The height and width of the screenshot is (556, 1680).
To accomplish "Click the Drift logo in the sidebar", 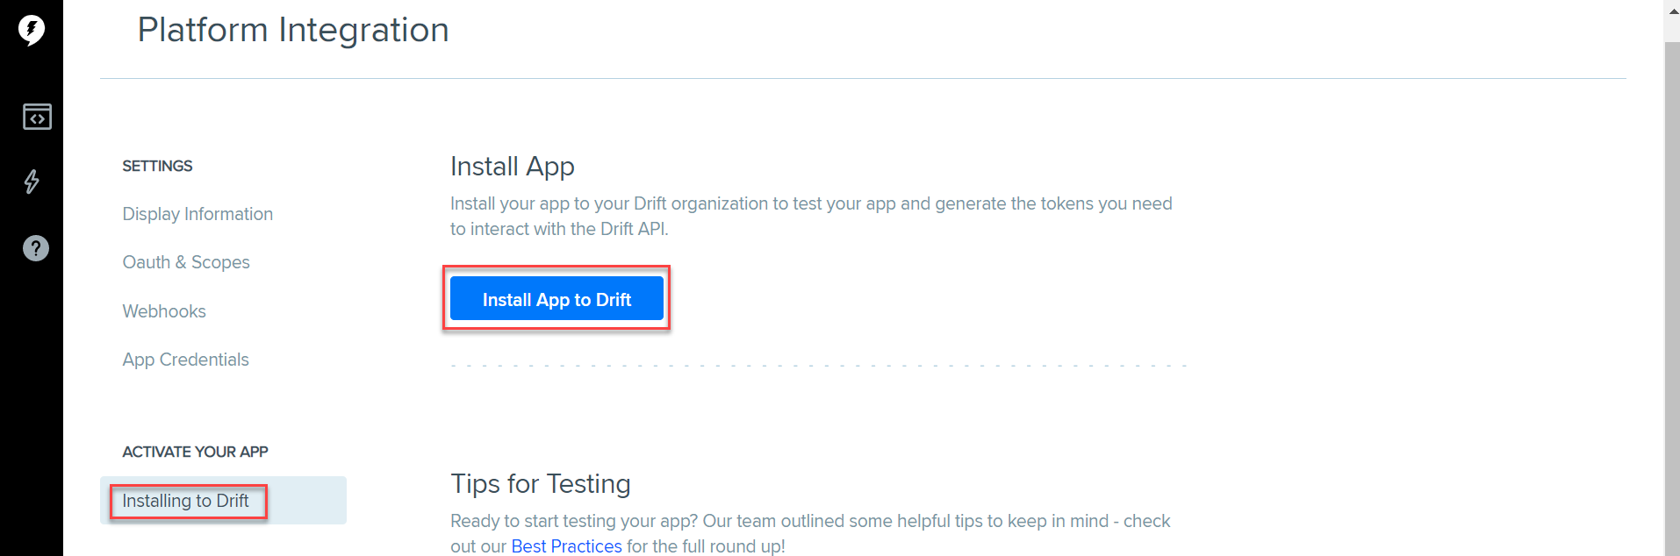I will point(32,30).
